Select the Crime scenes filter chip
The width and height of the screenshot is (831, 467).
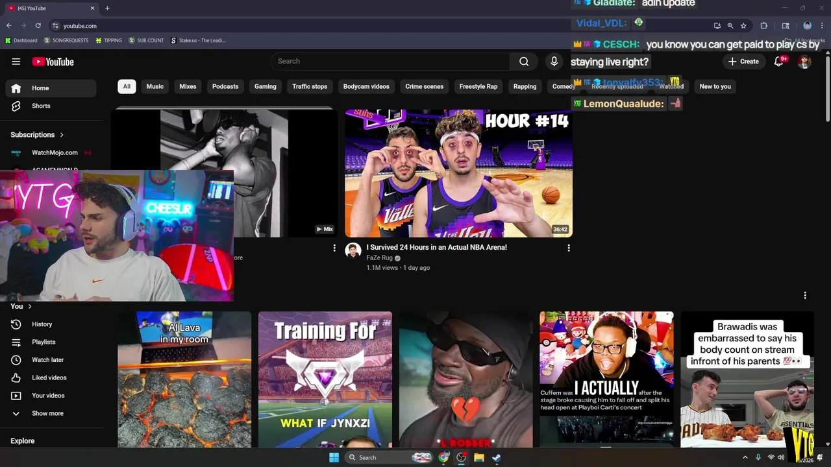coord(425,86)
